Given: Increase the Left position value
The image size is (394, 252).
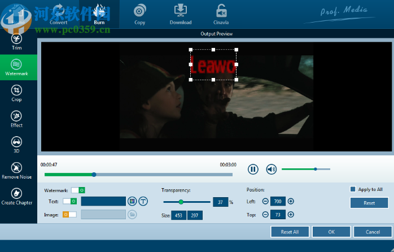Looking at the screenshot, I should point(291,201).
